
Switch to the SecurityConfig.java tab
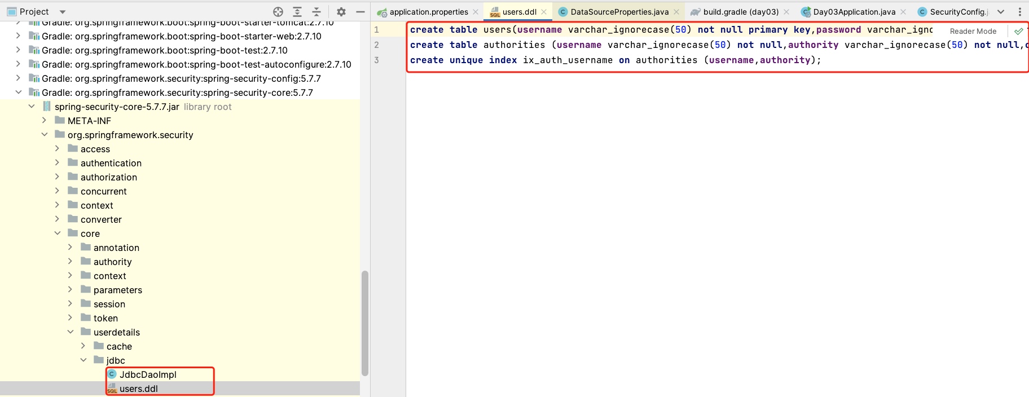click(959, 12)
